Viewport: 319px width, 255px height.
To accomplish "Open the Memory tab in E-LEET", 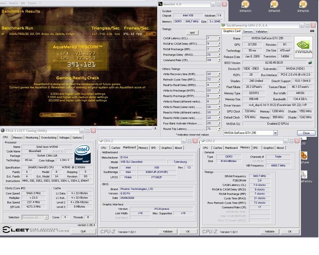I will (x=18, y=138).
